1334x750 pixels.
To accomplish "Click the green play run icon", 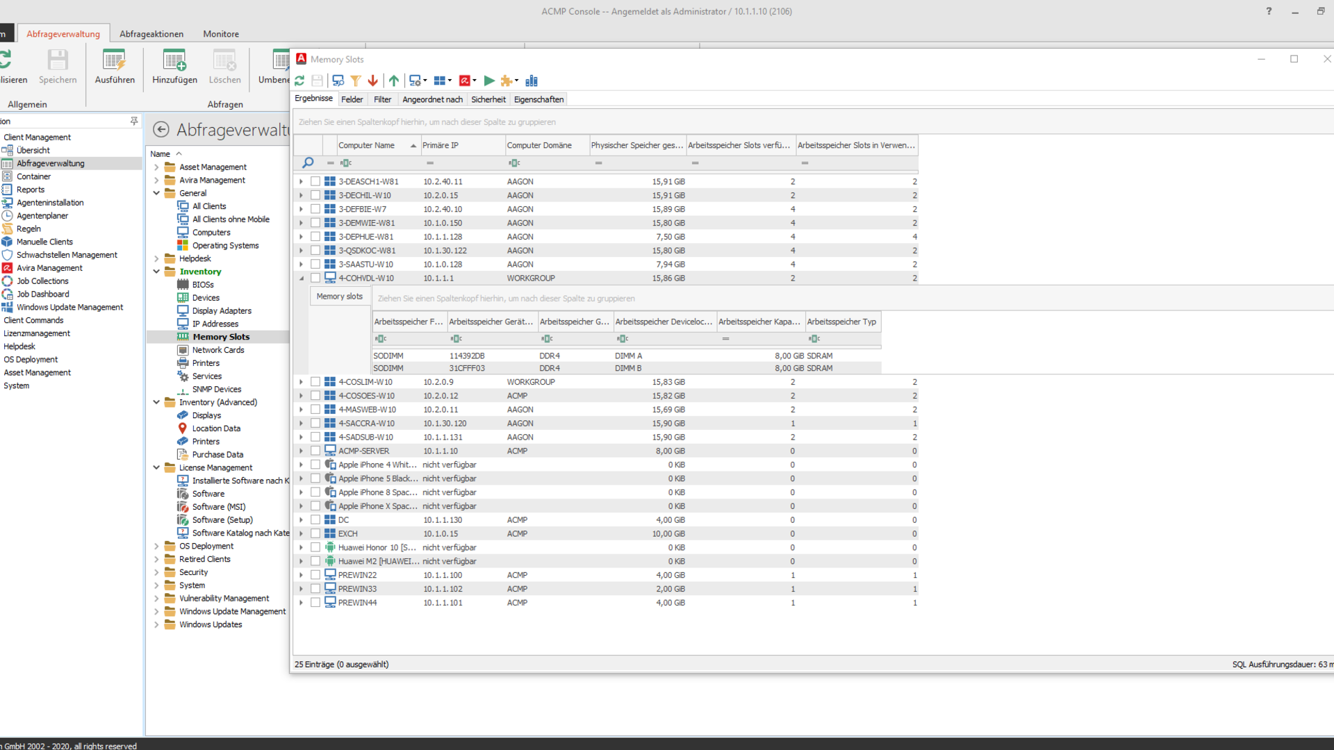I will (489, 81).
